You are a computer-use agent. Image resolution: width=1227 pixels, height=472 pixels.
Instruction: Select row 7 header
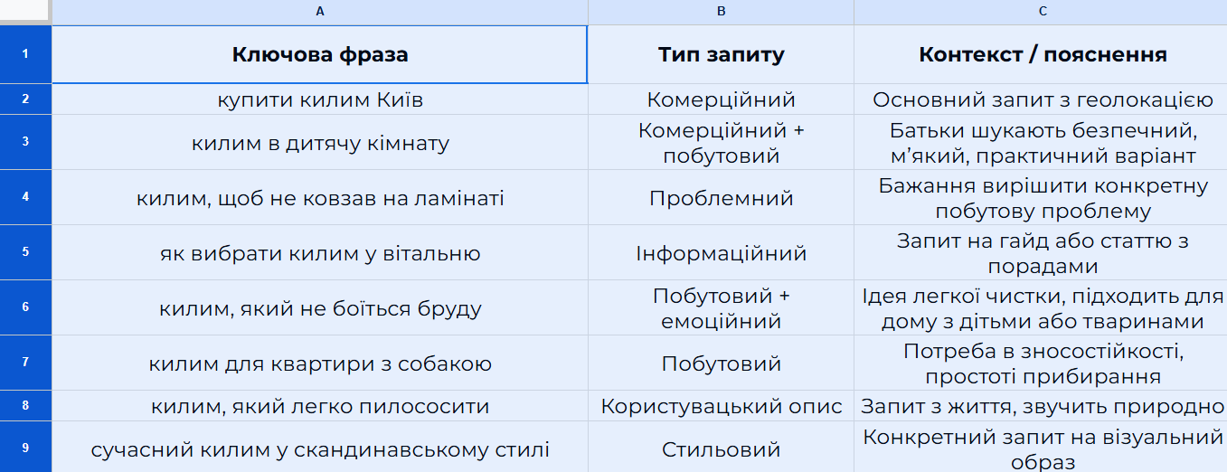tap(25, 363)
